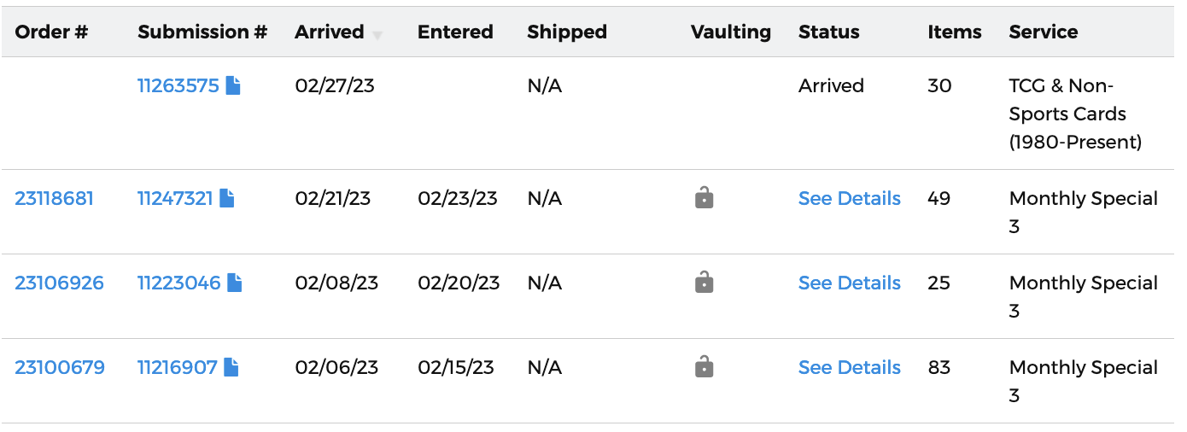The width and height of the screenshot is (1187, 432).
Task: View See Details for the 25-item order
Action: pos(850,283)
